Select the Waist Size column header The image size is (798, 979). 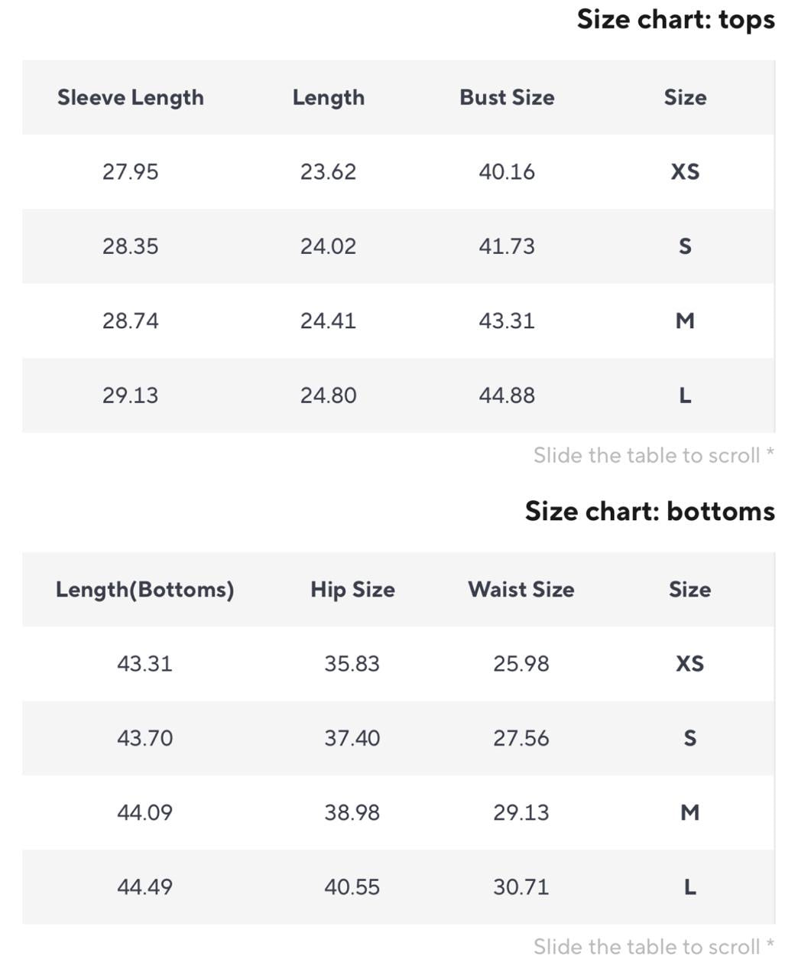point(521,589)
